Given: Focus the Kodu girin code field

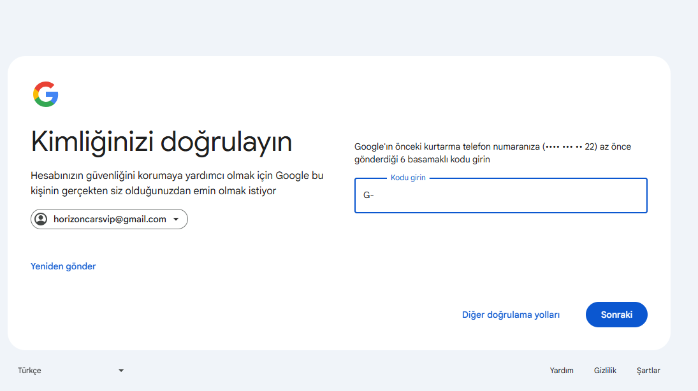Looking at the screenshot, I should [x=501, y=195].
